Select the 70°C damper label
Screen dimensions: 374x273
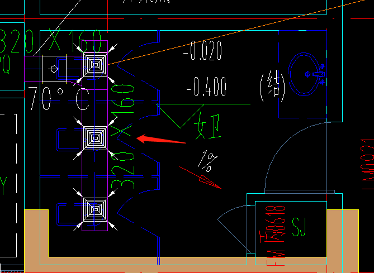(59, 98)
